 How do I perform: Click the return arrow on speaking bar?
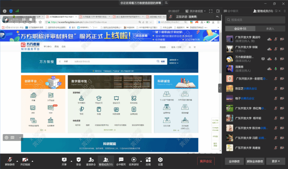tap(218, 17)
